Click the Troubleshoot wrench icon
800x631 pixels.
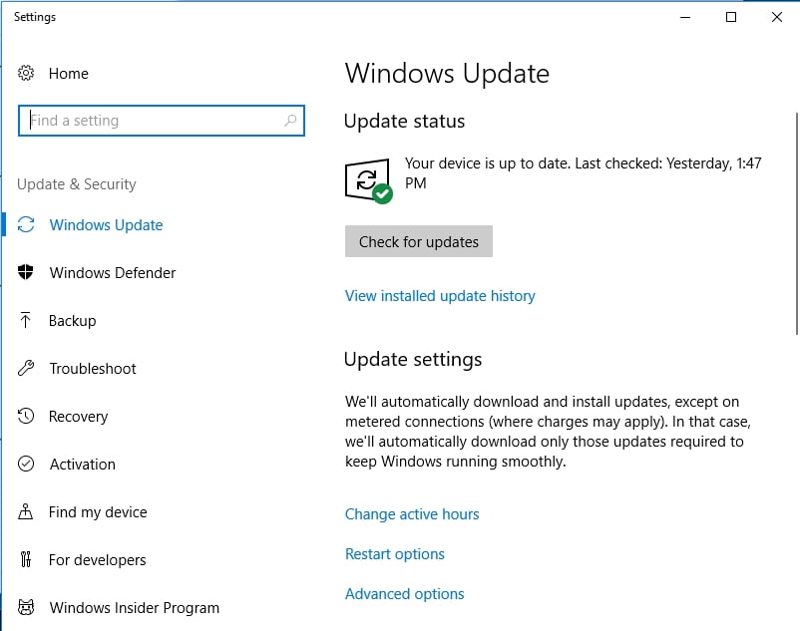(26, 368)
